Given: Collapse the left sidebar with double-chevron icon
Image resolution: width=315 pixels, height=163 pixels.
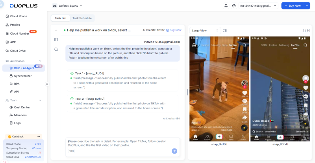Looking at the screenshot, I should click(47, 84).
